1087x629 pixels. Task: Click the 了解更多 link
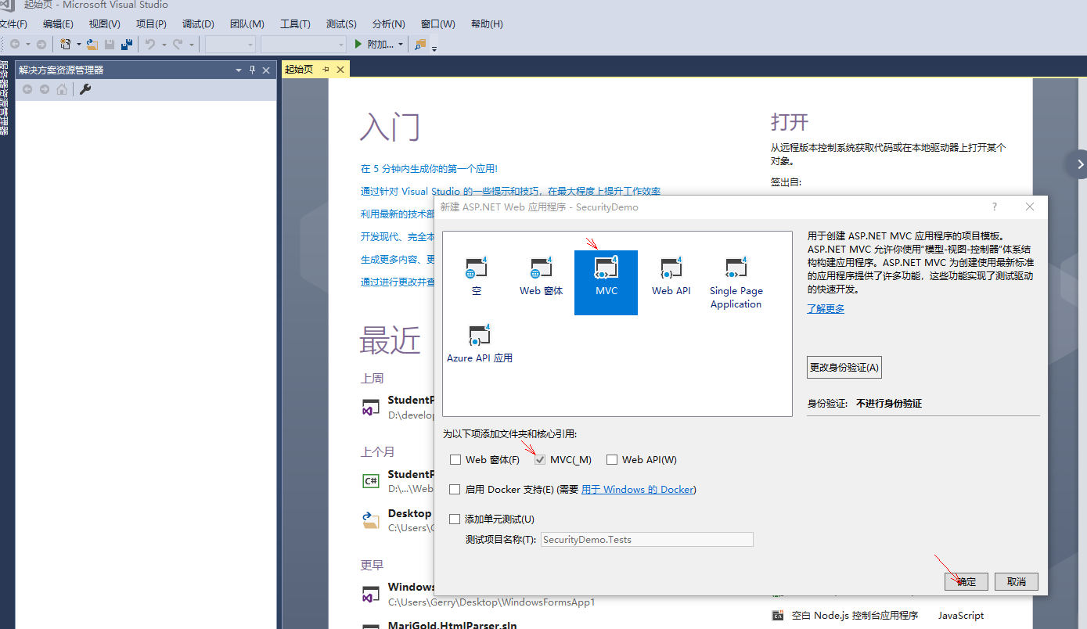826,308
